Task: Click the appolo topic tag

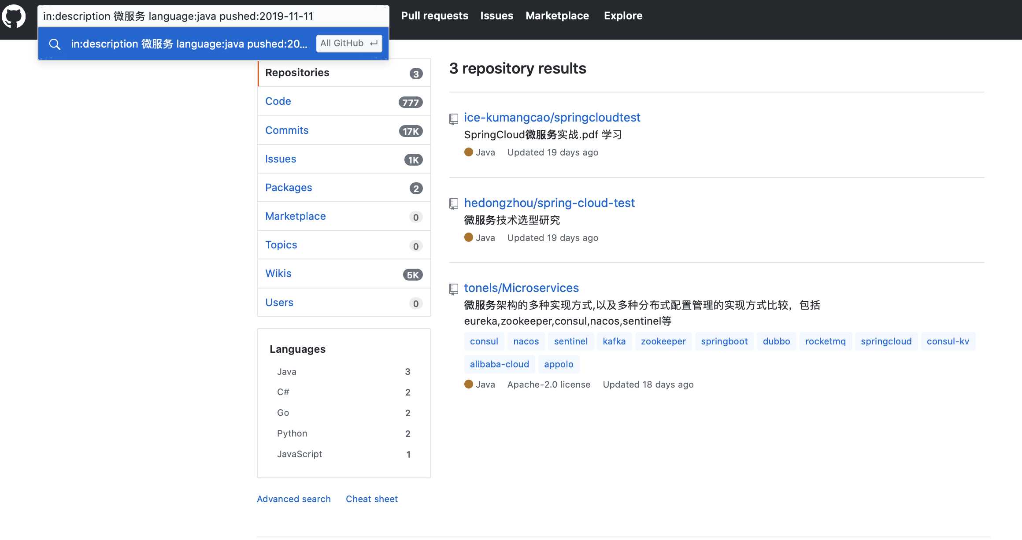Action: [x=559, y=364]
